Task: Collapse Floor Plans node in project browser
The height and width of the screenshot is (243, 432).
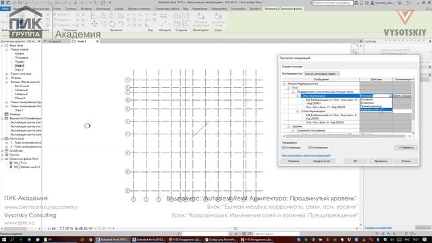Action: coord(7,49)
